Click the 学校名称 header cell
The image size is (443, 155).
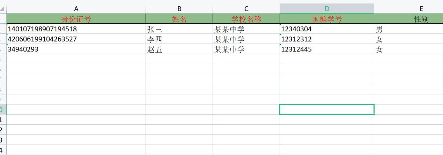[246, 19]
